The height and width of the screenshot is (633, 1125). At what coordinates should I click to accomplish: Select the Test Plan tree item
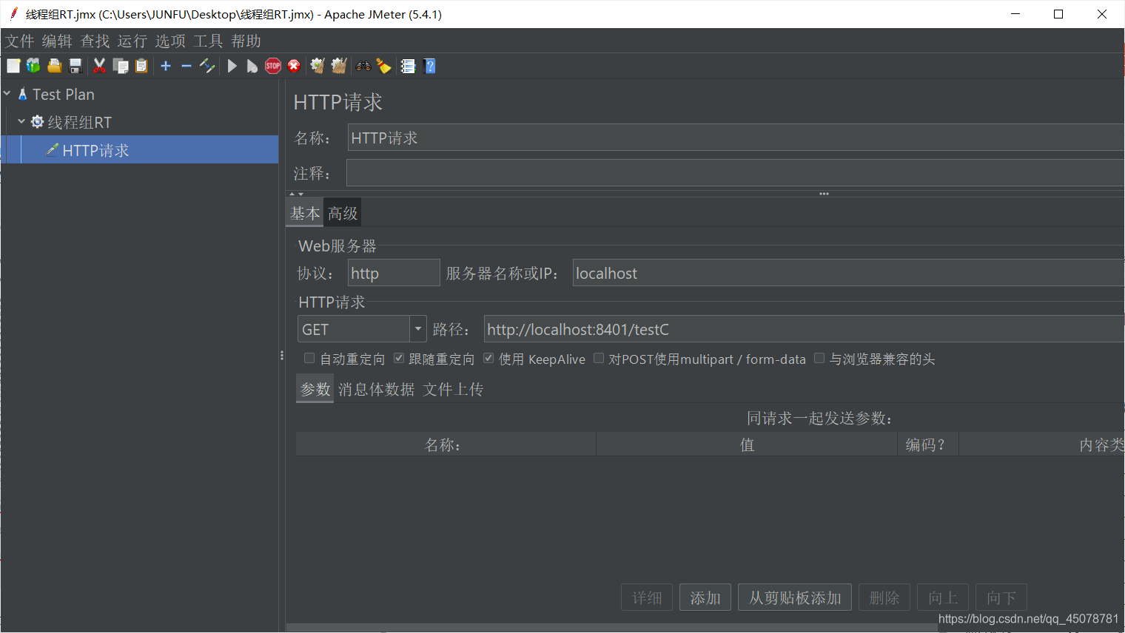coord(64,94)
